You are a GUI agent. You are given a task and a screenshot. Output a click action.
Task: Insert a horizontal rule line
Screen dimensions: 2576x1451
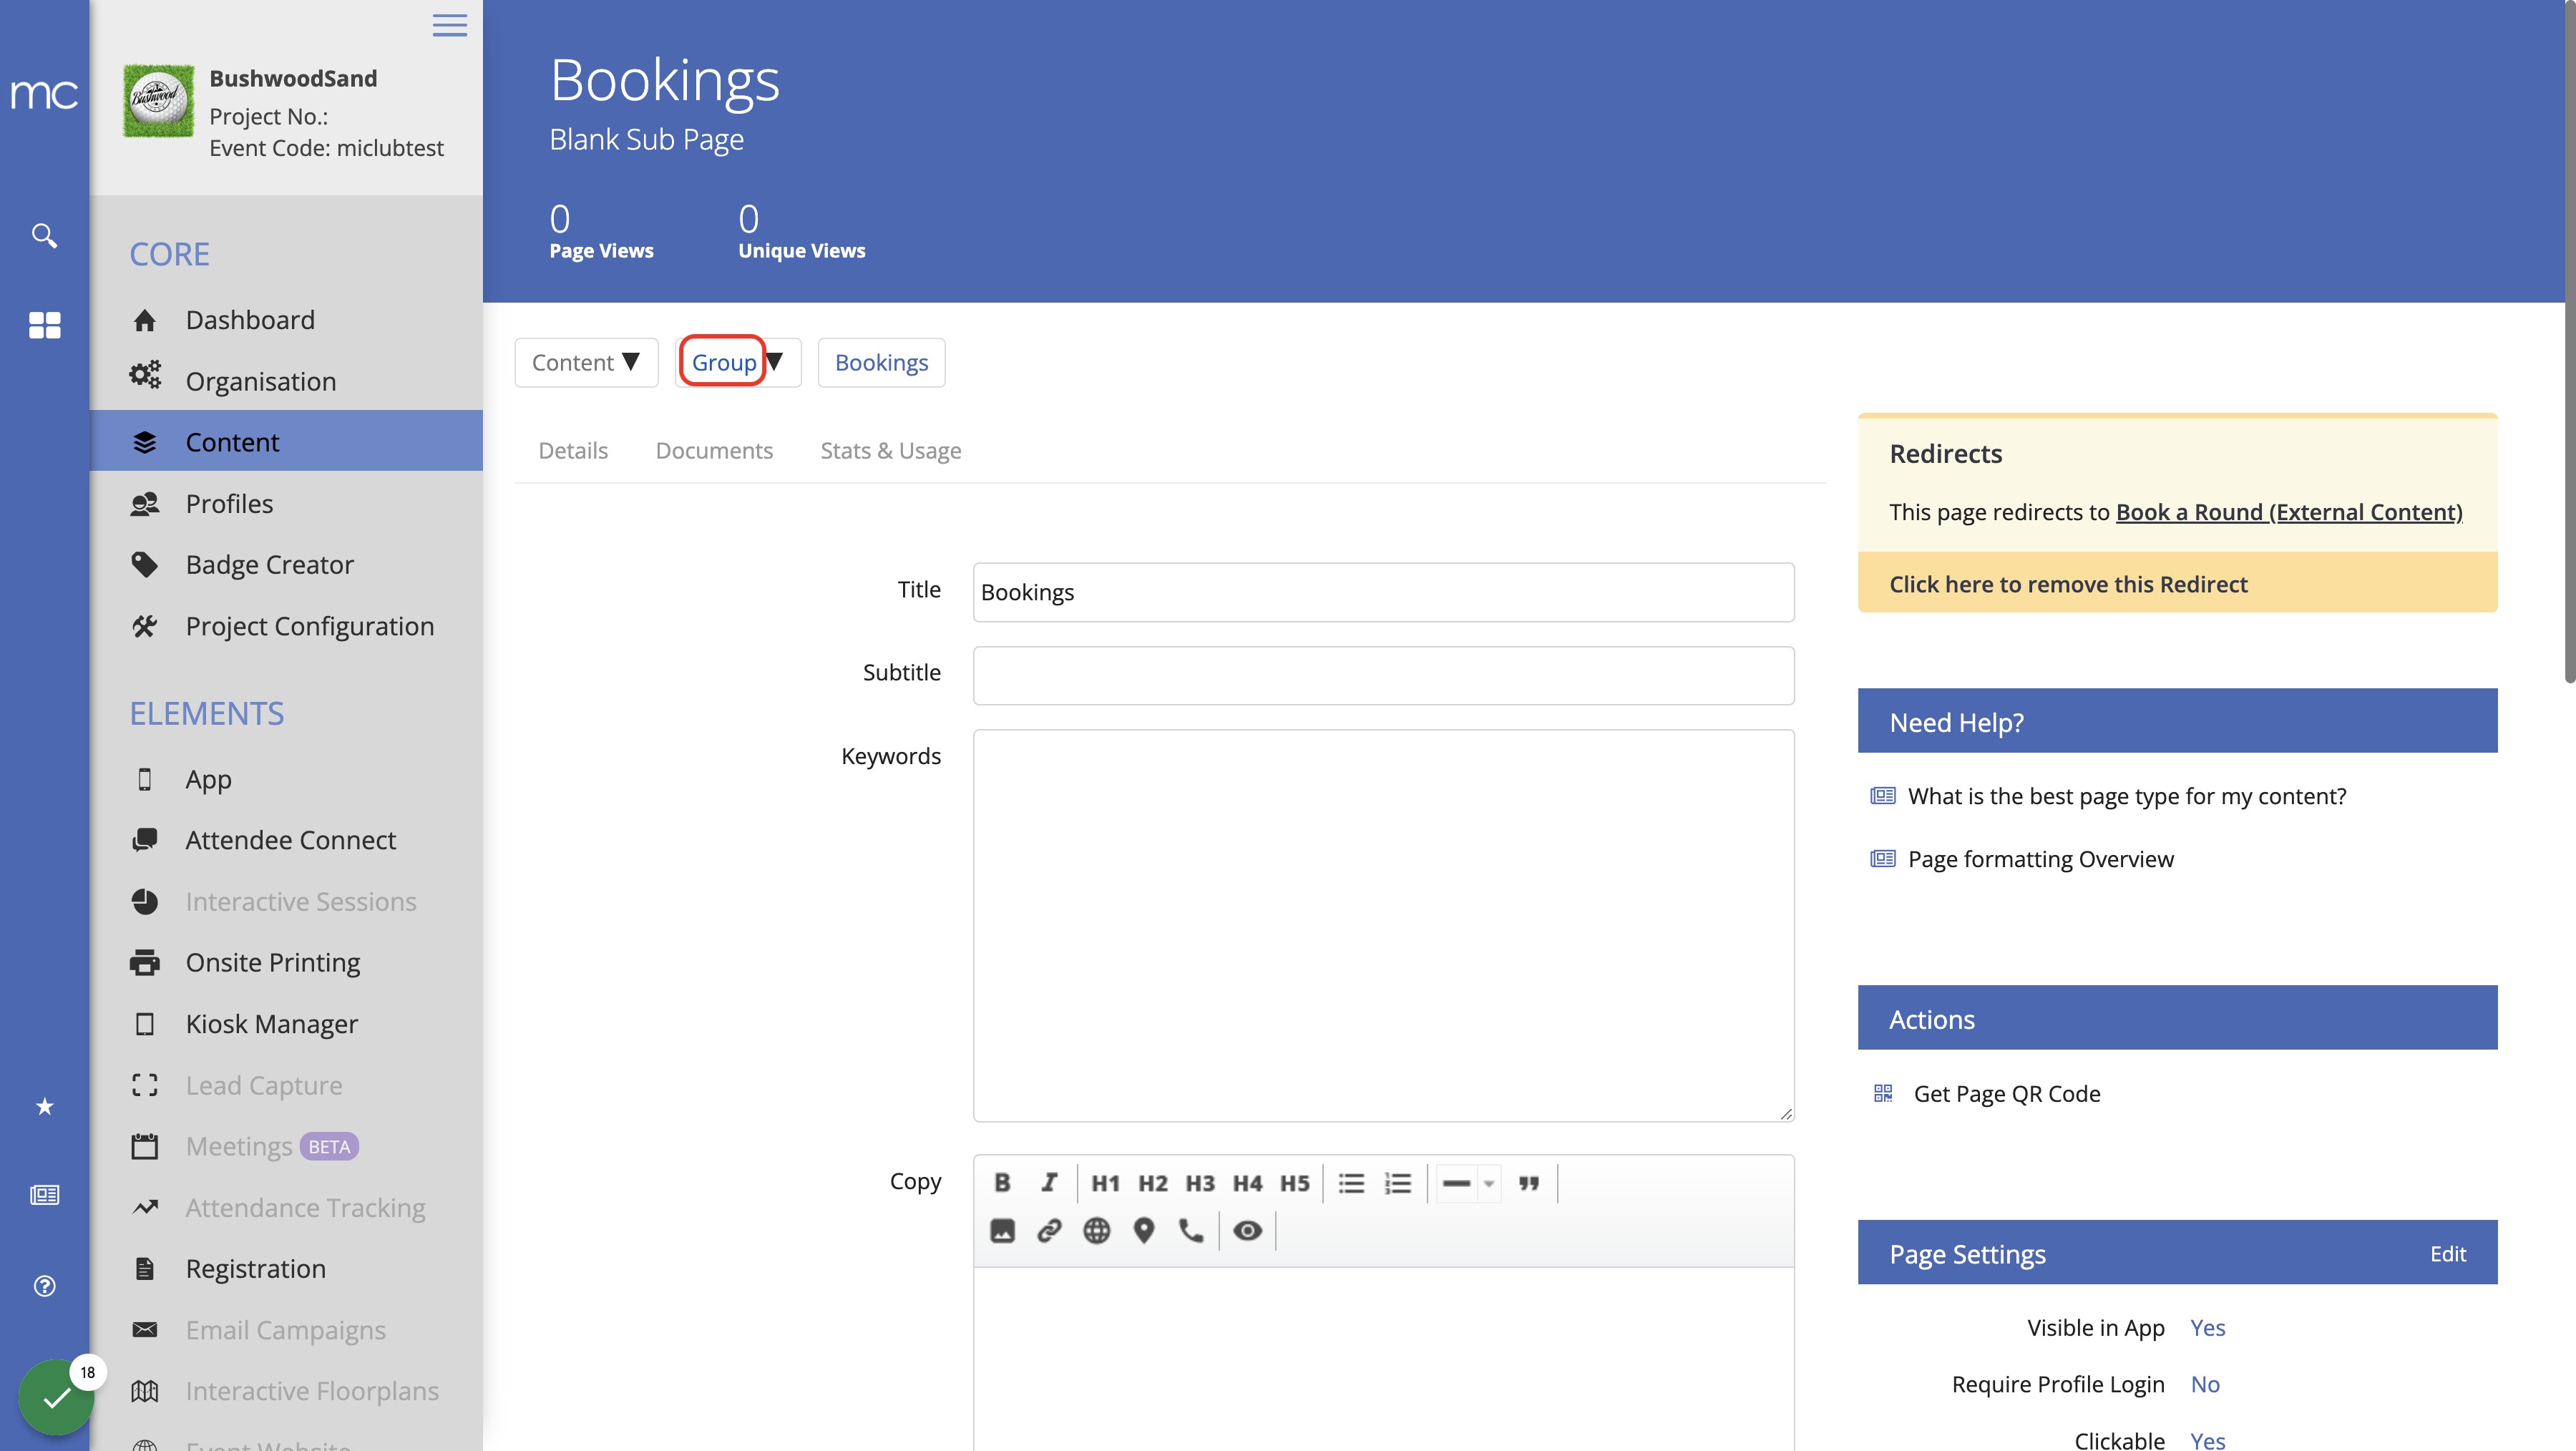coord(1457,1183)
